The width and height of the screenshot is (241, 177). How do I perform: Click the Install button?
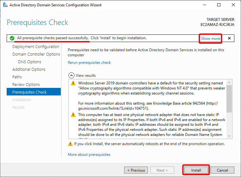point(196,170)
